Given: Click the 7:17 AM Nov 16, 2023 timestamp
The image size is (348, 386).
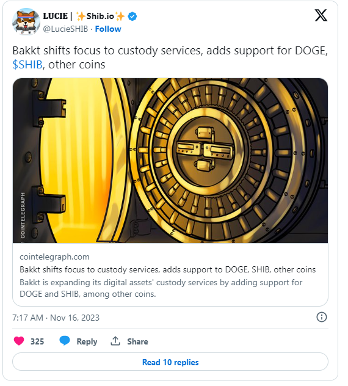Looking at the screenshot, I should click(56, 318).
